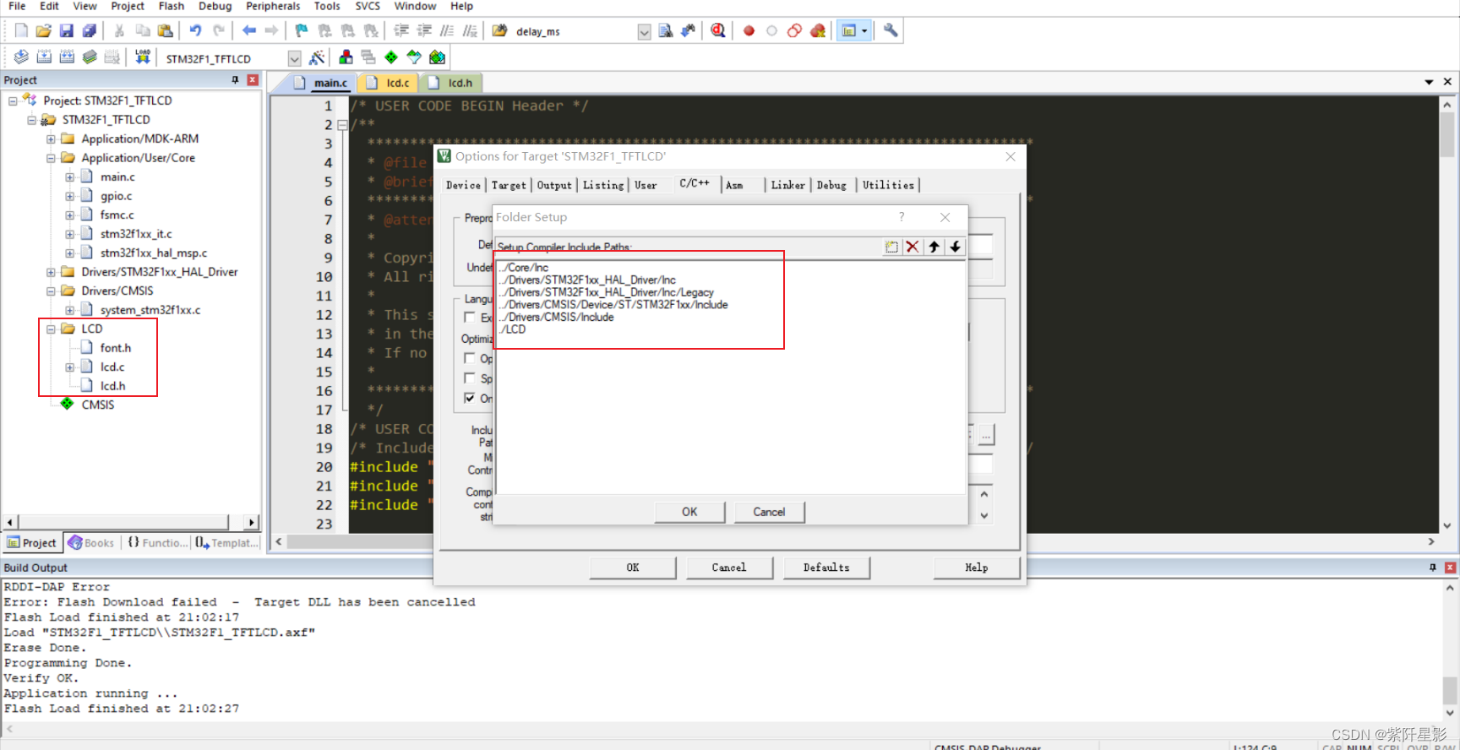1460x750 pixels.
Task: Click the Translate file icon
Action: pyautogui.click(x=21, y=57)
